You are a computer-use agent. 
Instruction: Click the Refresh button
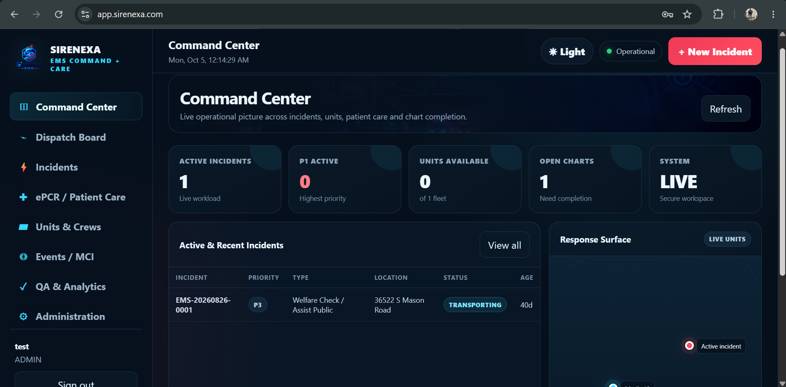coord(726,109)
